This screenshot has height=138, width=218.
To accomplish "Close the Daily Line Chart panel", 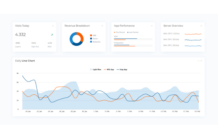I will [x=201, y=61].
